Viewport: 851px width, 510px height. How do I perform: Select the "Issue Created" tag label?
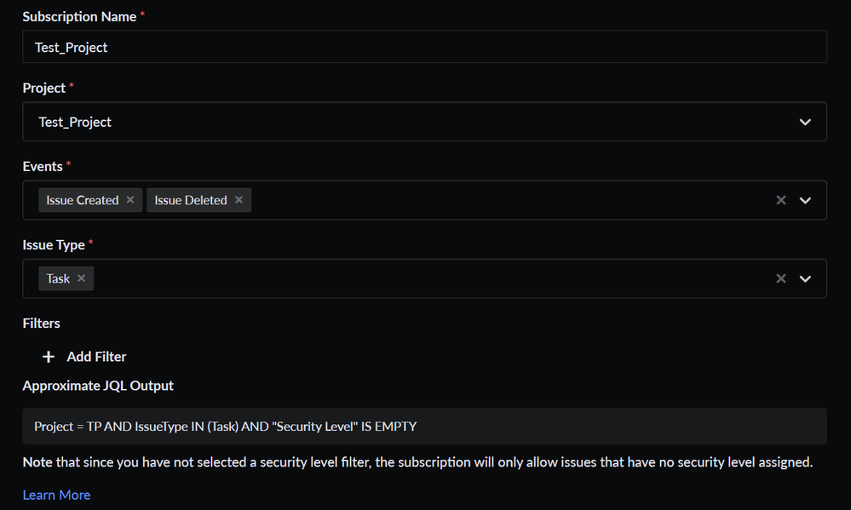(x=83, y=199)
